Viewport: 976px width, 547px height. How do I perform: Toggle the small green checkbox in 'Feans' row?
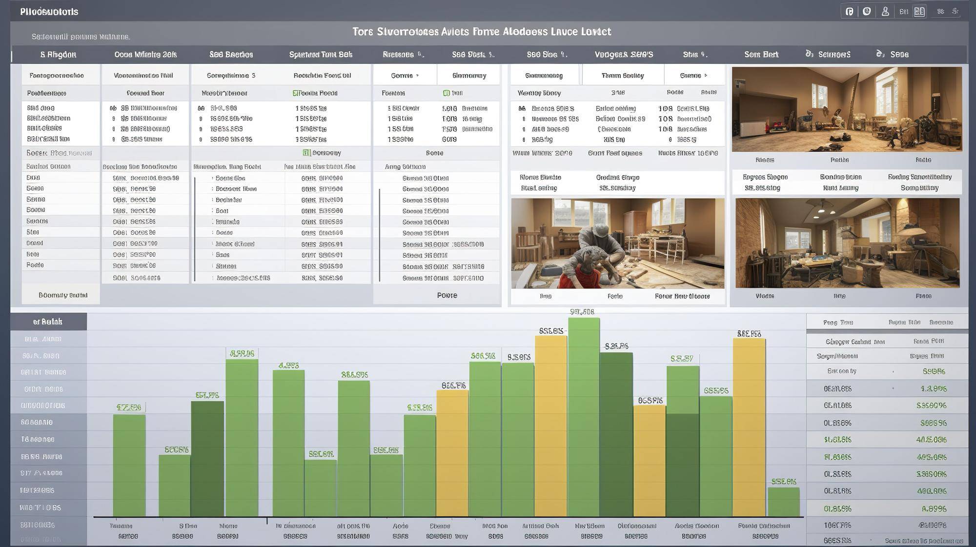[x=446, y=93]
